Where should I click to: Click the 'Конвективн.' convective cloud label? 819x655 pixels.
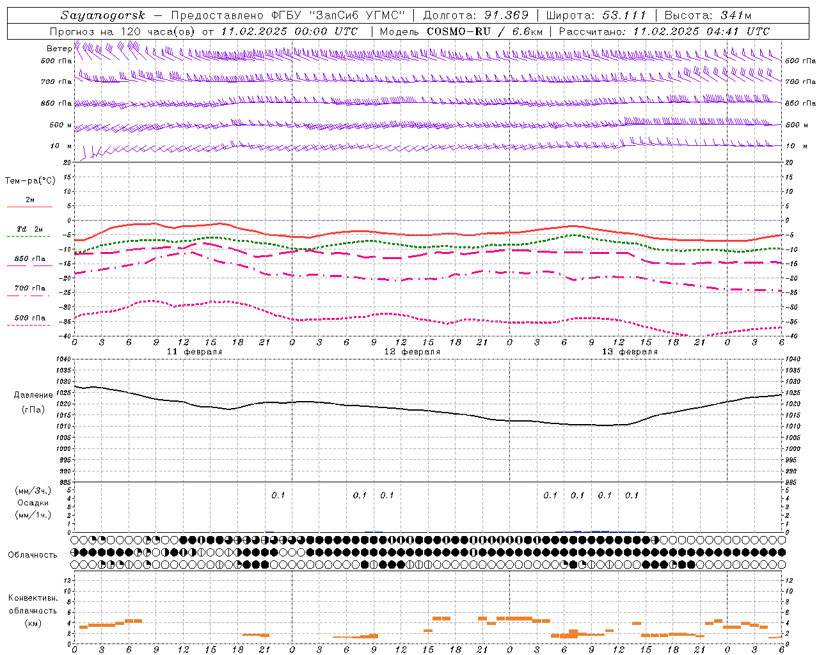pos(33,598)
